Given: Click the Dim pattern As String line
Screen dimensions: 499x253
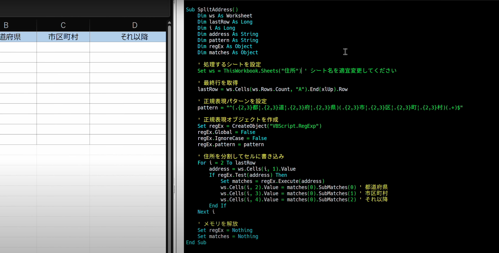Looking at the screenshot, I should click(228, 41).
